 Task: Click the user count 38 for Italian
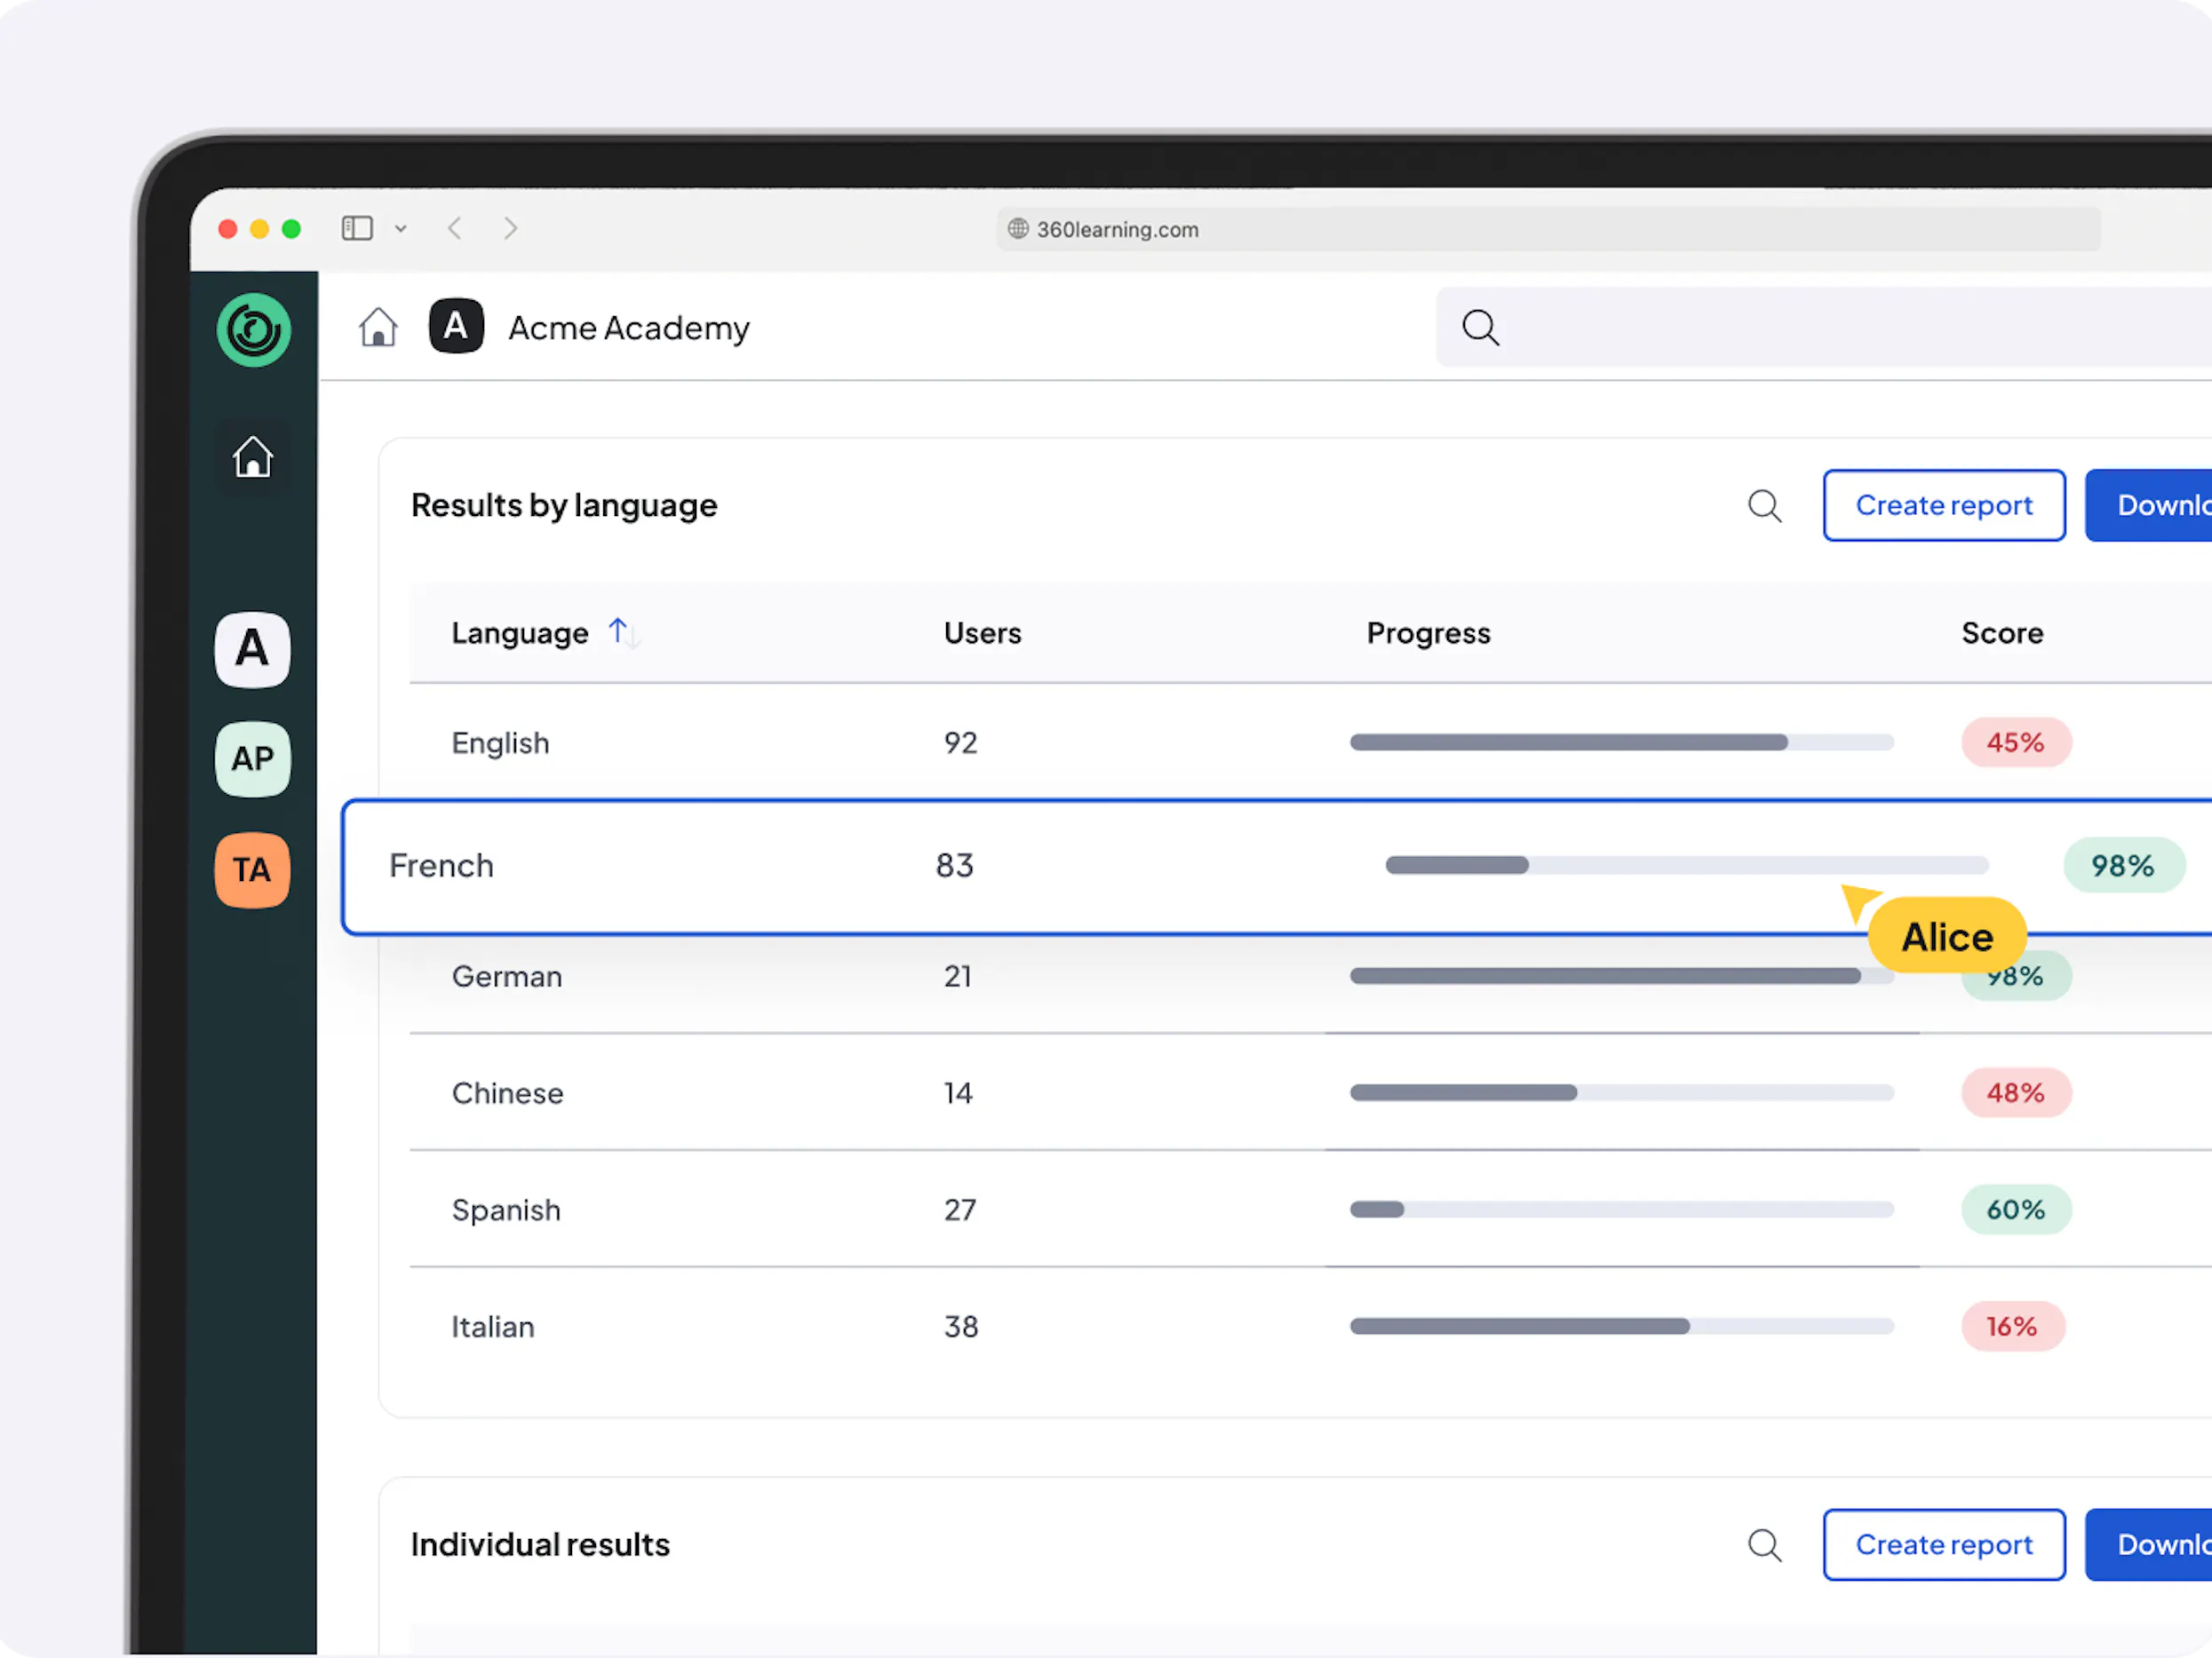961,1326
